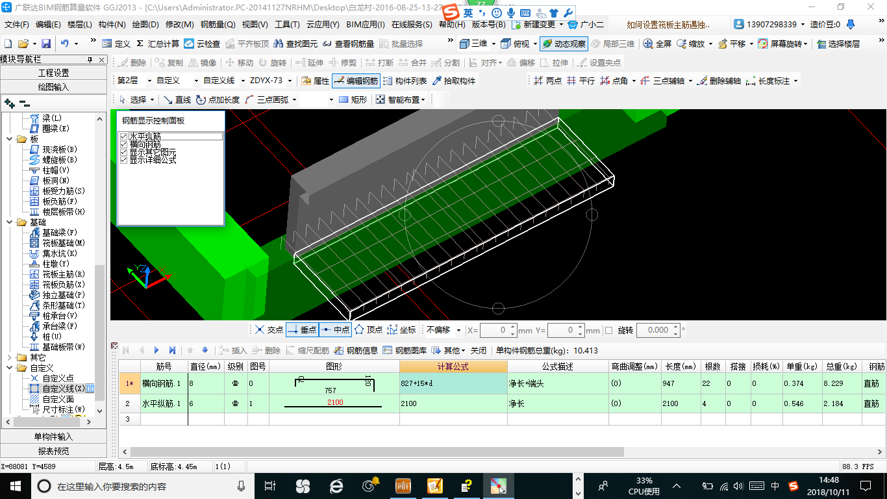Select the 直线 line drawing tool

(177, 99)
